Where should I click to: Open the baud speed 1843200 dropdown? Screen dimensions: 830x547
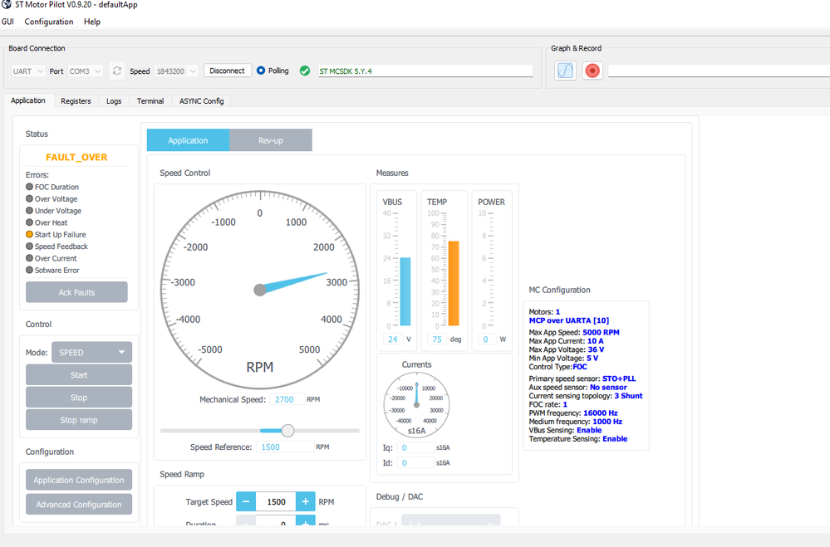tap(176, 71)
